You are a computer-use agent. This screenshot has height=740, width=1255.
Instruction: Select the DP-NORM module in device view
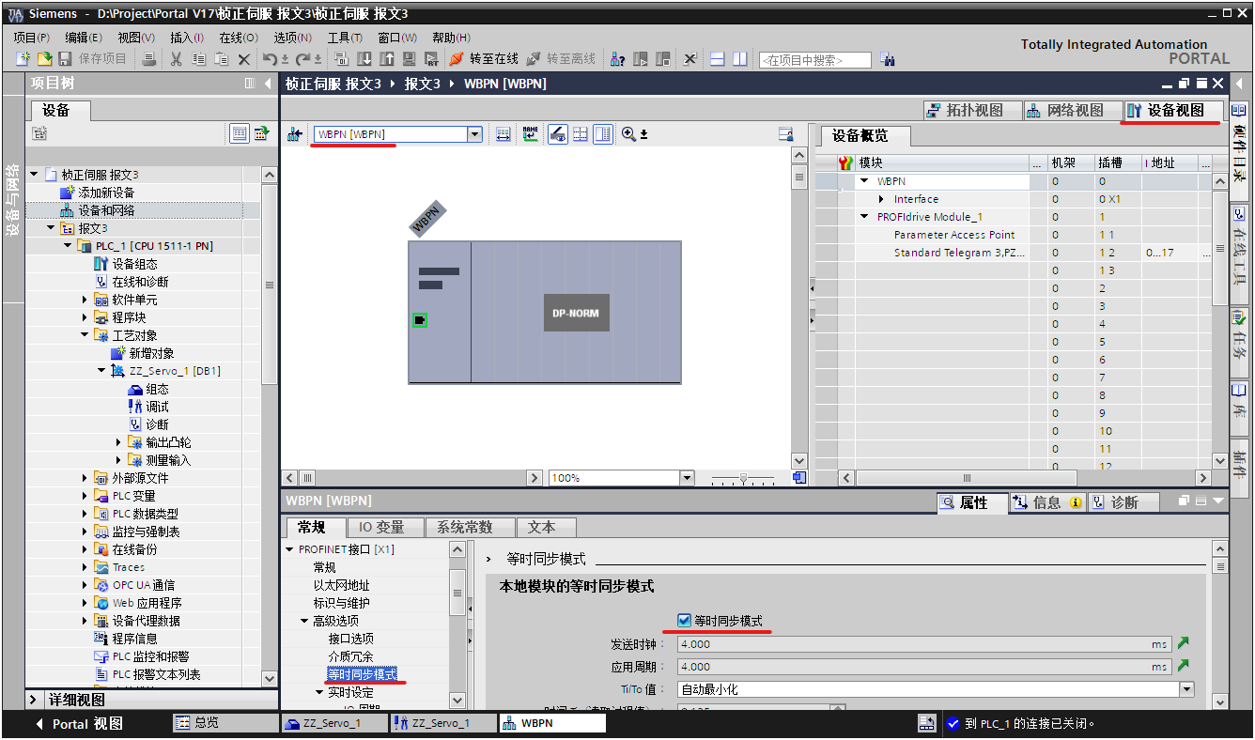576,313
